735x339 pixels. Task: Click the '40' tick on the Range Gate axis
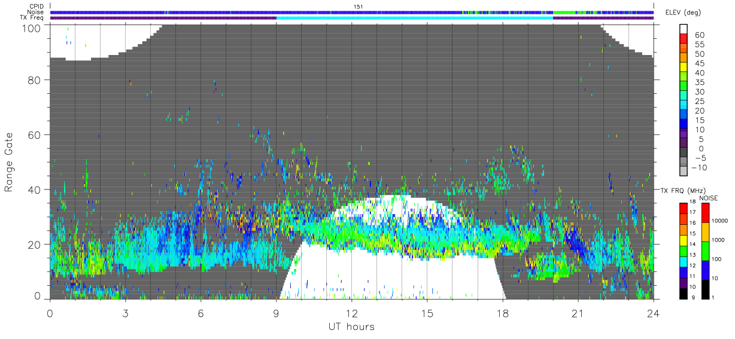35,190
